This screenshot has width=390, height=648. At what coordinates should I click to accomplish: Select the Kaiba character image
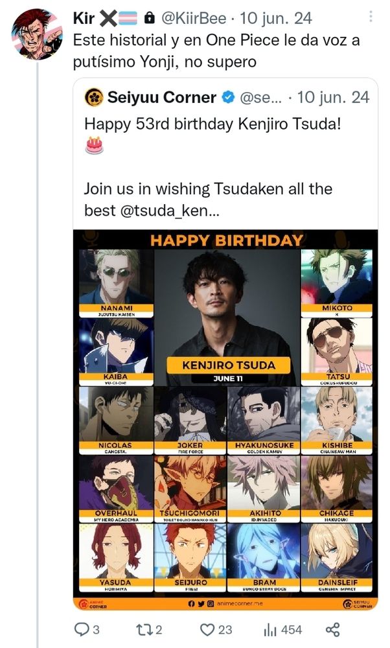(116, 347)
